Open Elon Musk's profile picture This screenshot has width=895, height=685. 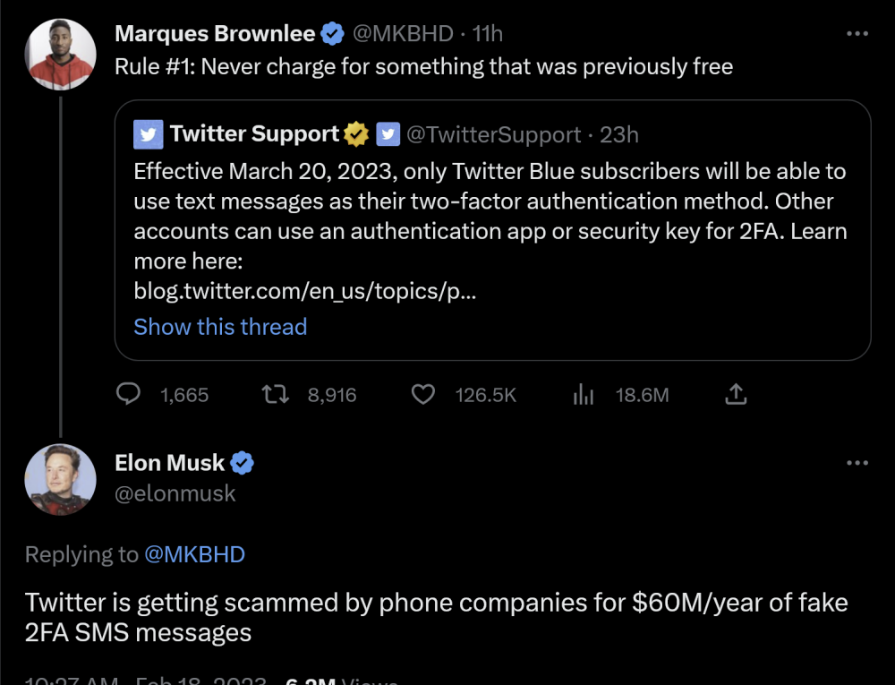(x=60, y=479)
